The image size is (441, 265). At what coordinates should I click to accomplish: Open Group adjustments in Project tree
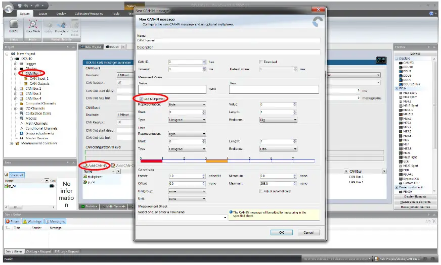pos(39,134)
